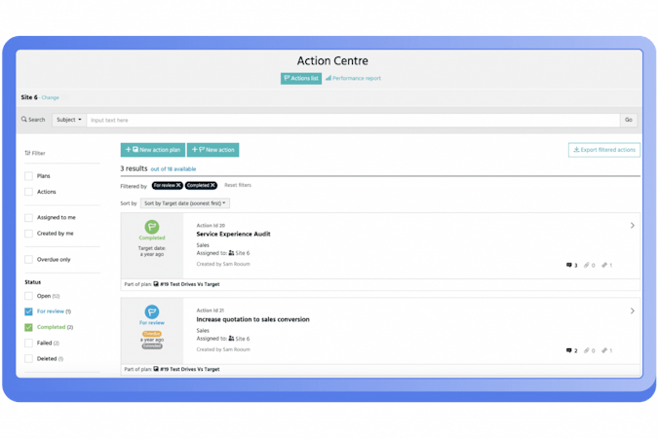658x438 pixels.
Task: Click link icon on Increase quotation action
Action: [604, 350]
